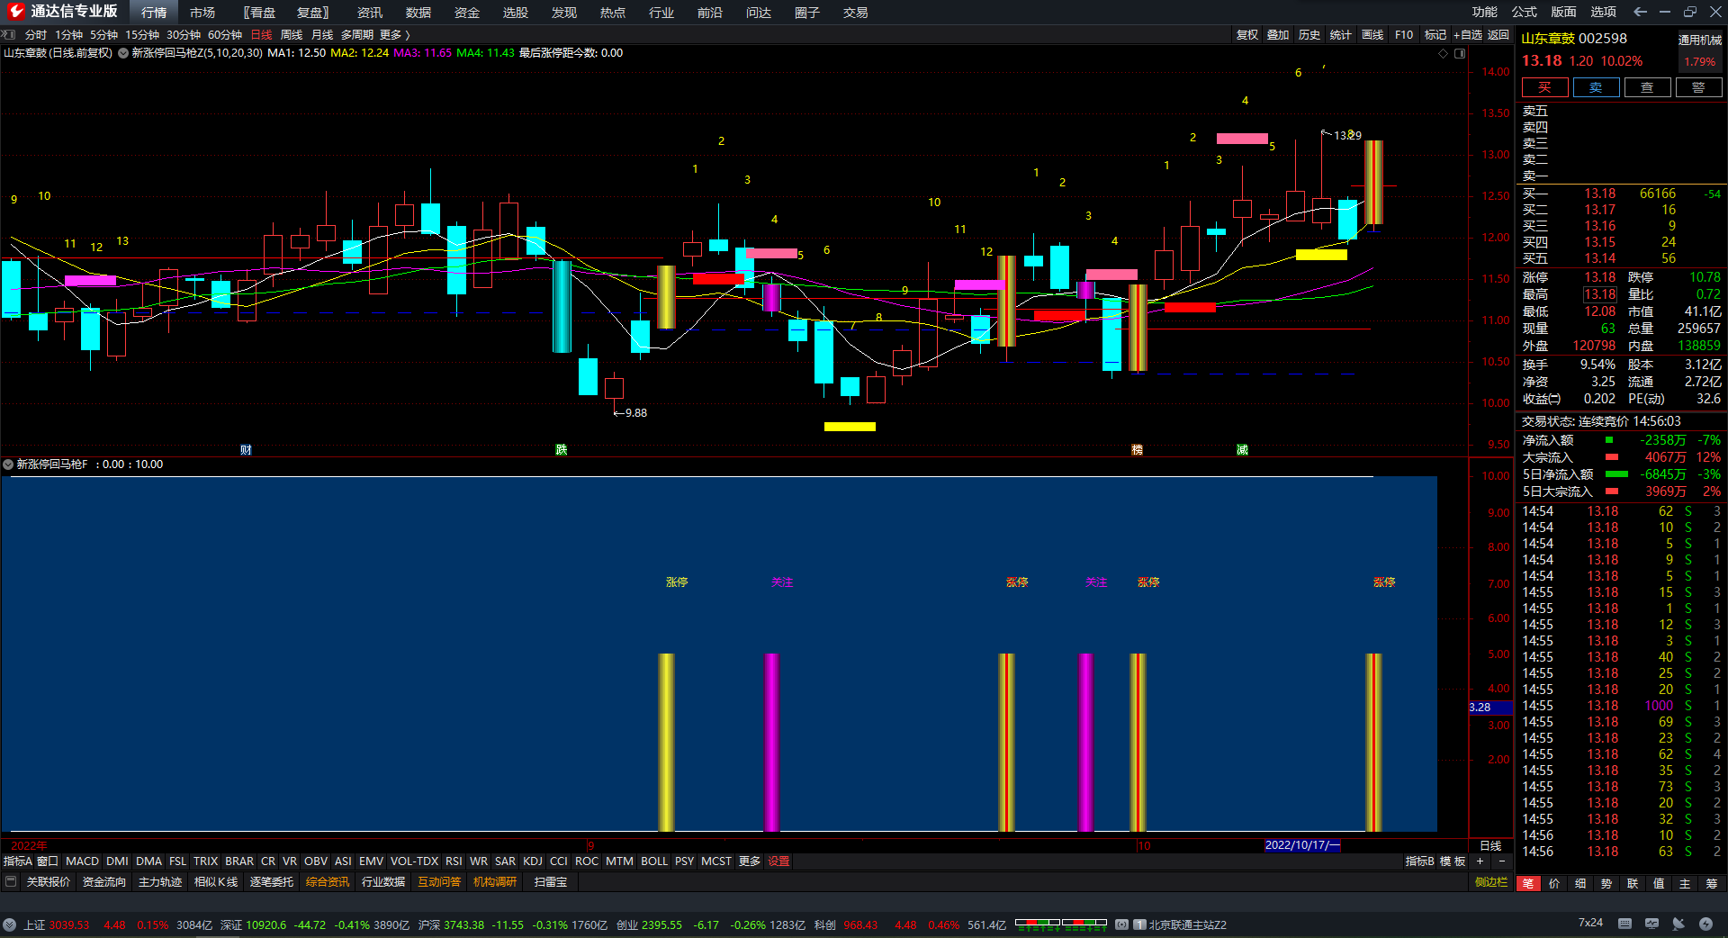Click the TongDaXin red logo icon
The height and width of the screenshot is (938, 1728).
pos(15,12)
